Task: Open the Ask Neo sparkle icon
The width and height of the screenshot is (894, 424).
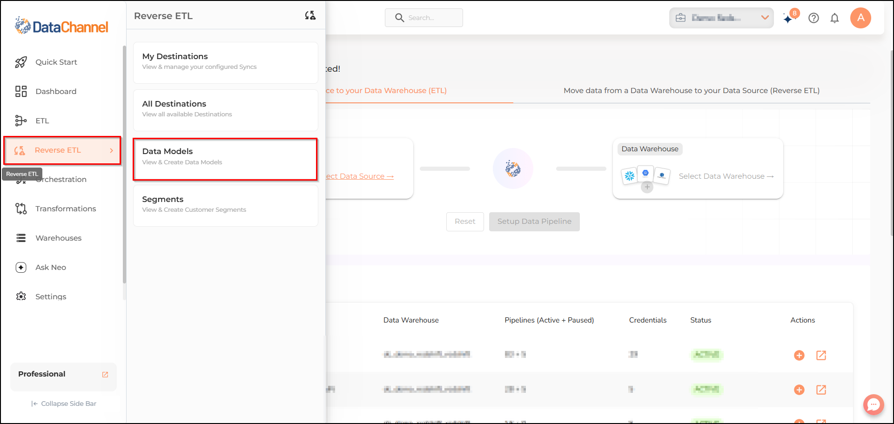Action: click(21, 267)
